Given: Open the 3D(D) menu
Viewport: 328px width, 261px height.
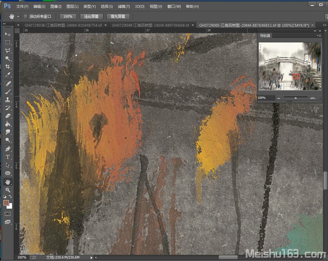Looking at the screenshot, I should click(140, 7).
